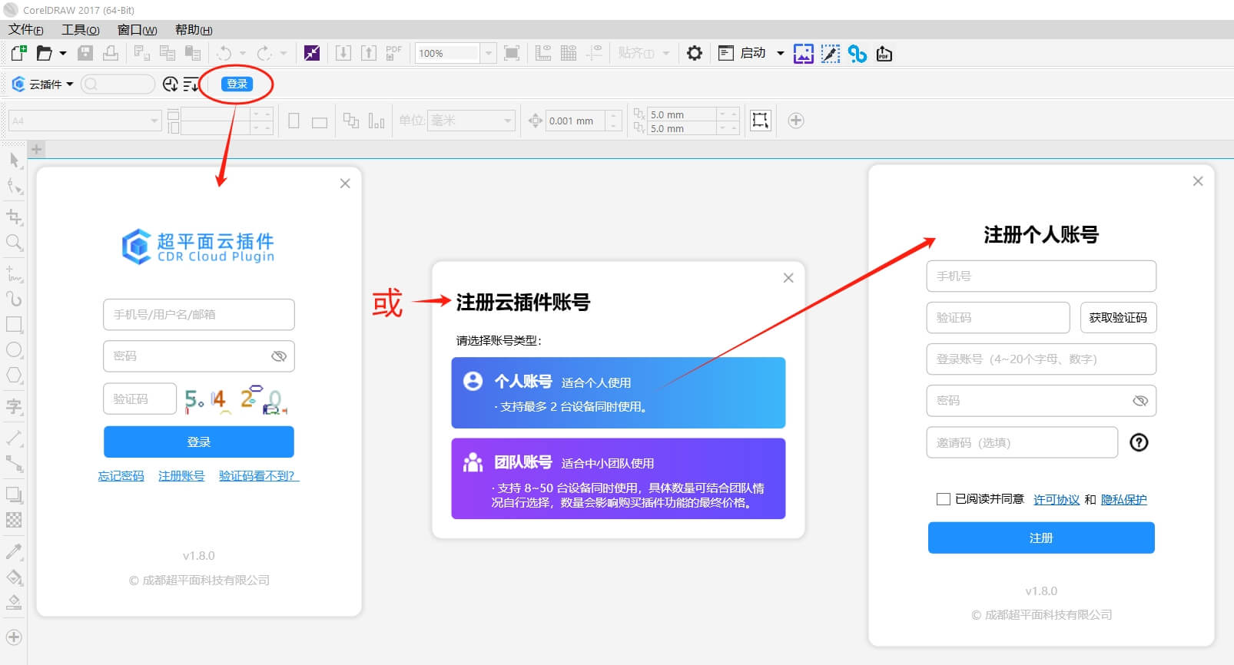Select the Crop tool
The width and height of the screenshot is (1234, 665).
14,217
